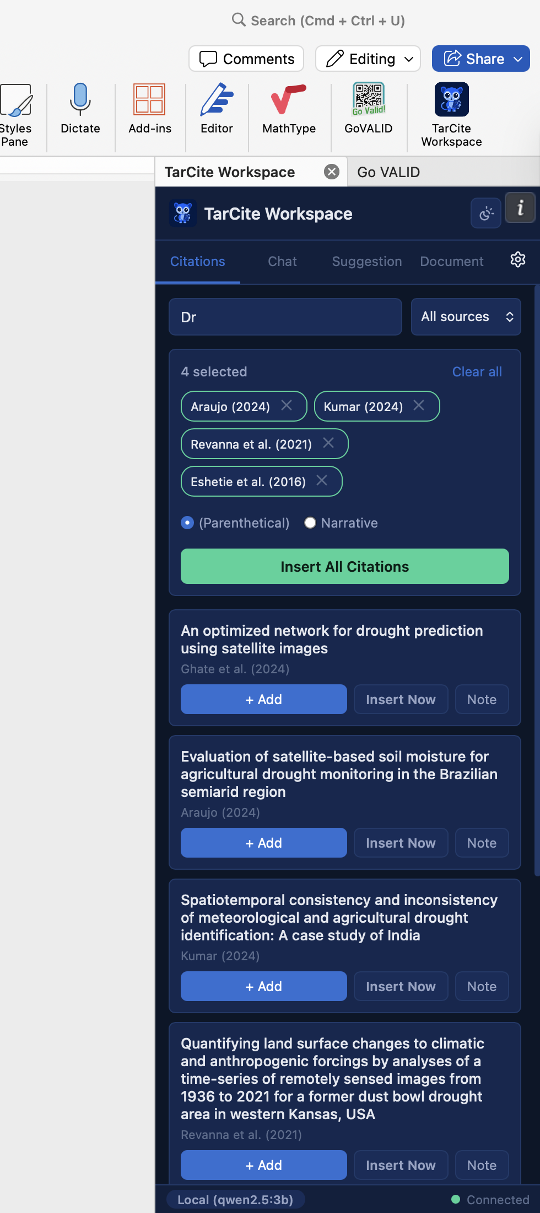Viewport: 540px width, 1213px height.
Task: Click the Local (qwen2.5:3b) model badge
Action: coord(235,1199)
